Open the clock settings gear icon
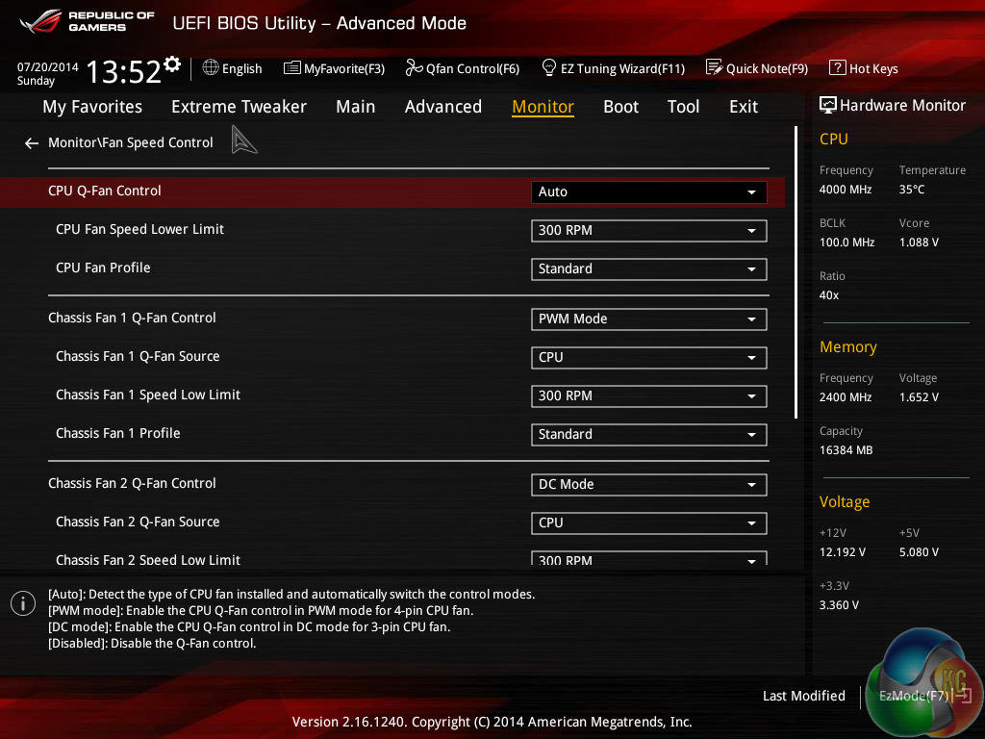The height and width of the screenshot is (739, 985). pos(172,64)
